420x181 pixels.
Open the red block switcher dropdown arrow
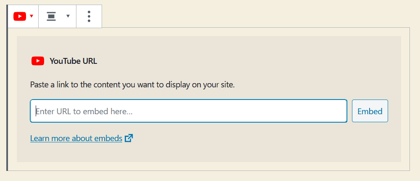31,16
